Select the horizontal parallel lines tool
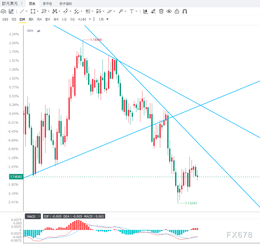The image size is (260, 244). click(44, 11)
